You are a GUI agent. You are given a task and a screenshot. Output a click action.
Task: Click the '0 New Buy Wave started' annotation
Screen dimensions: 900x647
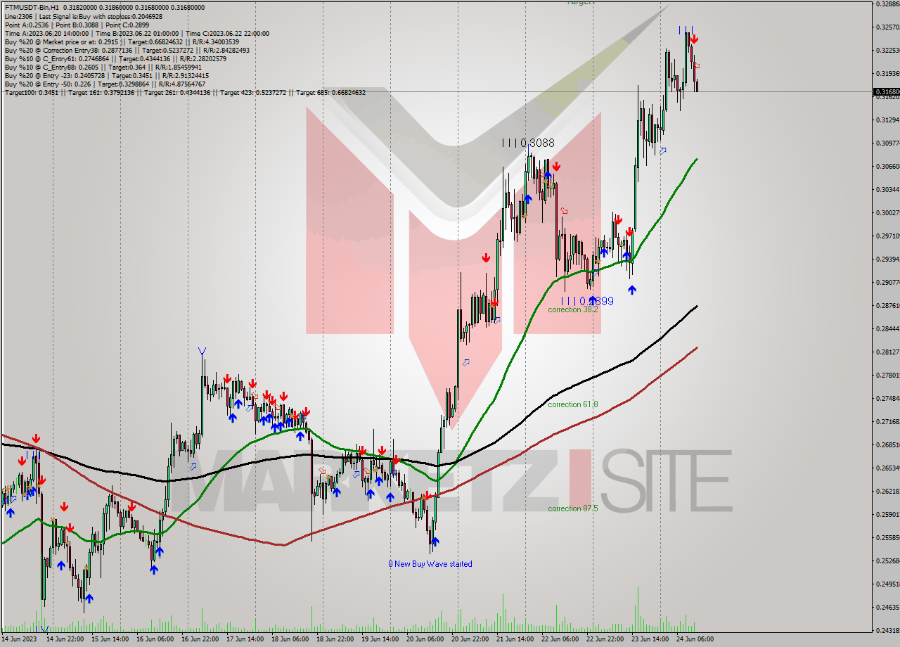[430, 564]
